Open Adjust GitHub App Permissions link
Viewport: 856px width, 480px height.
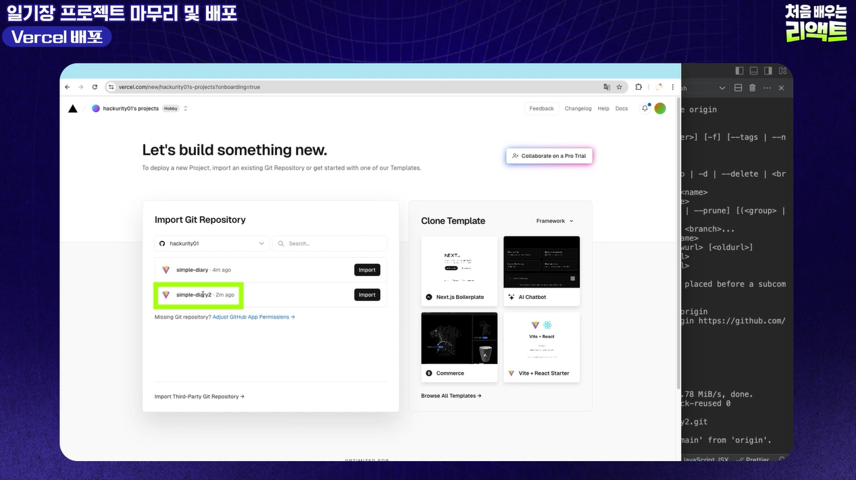(x=253, y=317)
